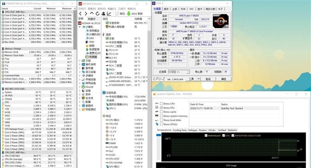Select 系统概述 in AIDA64 tree

coord(94,31)
